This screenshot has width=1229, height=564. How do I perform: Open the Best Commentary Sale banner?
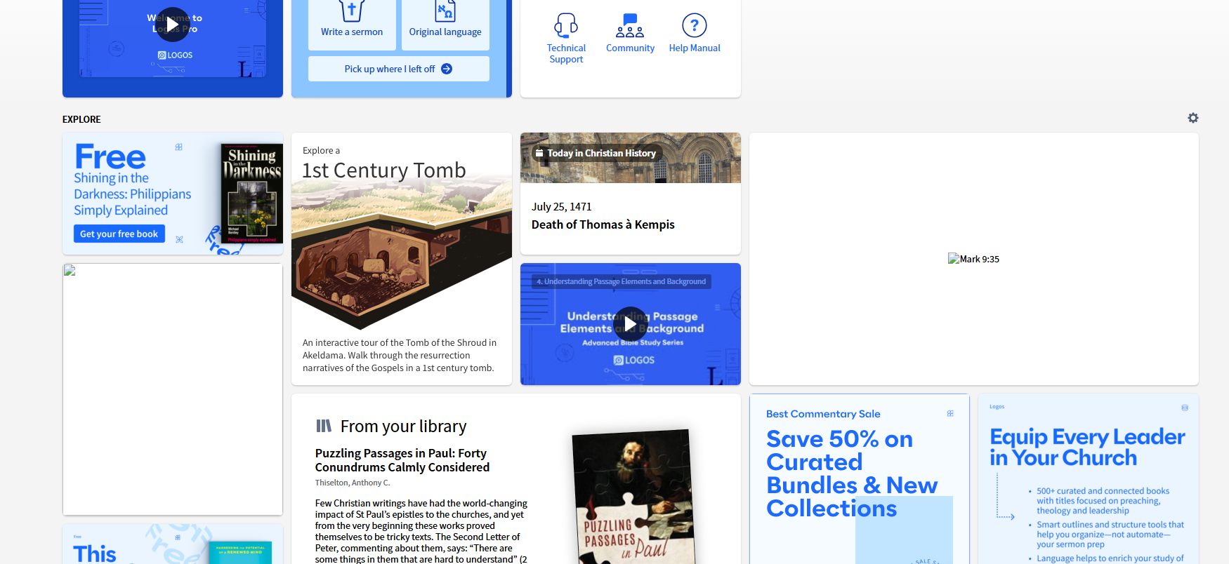coord(860,479)
